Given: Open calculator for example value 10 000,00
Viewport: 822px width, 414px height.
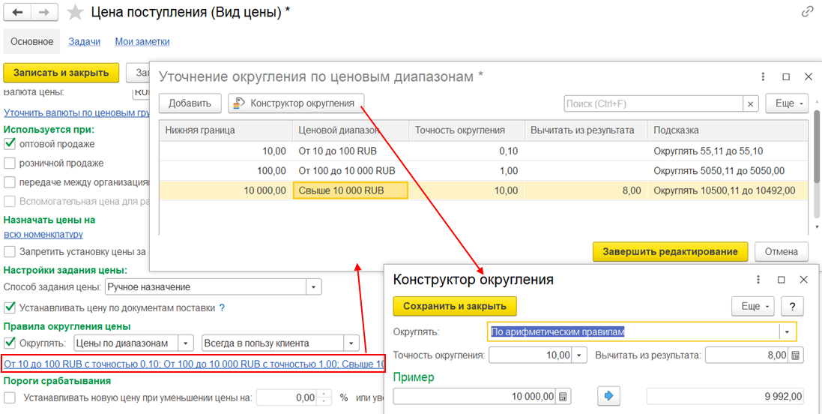Looking at the screenshot, I should click(563, 396).
